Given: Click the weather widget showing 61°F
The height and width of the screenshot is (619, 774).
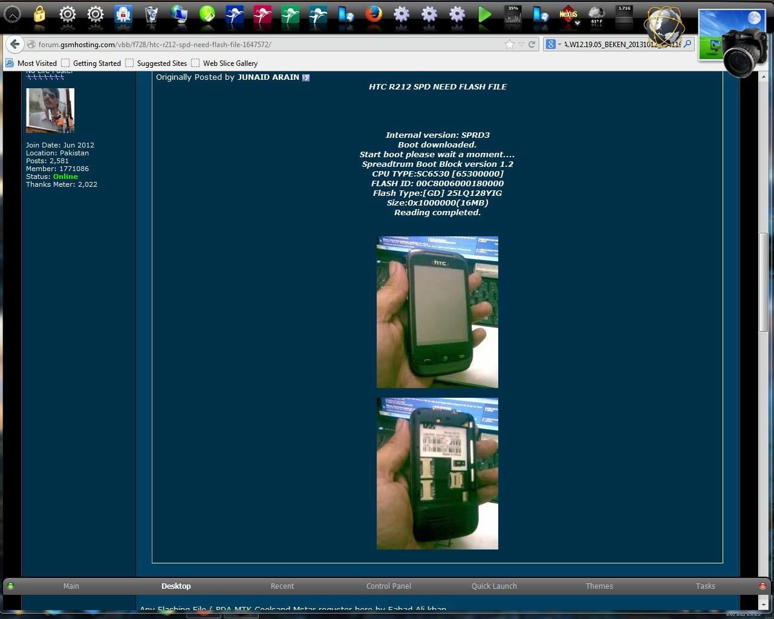Looking at the screenshot, I should click(x=596, y=16).
